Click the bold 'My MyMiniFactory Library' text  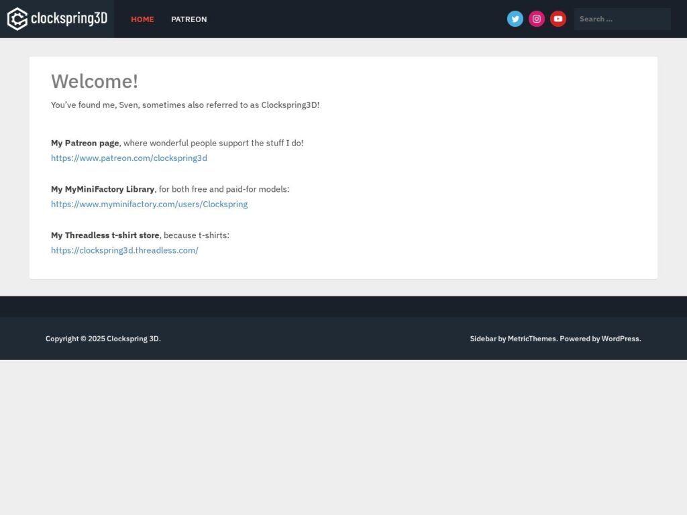click(103, 189)
